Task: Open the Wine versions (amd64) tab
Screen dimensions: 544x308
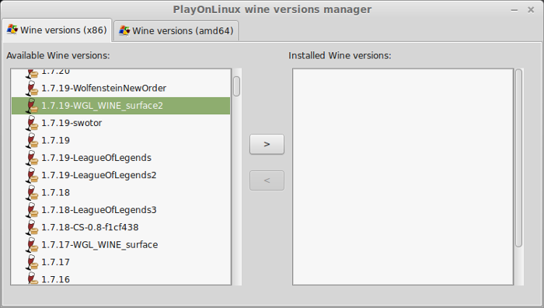Action: 176,31
